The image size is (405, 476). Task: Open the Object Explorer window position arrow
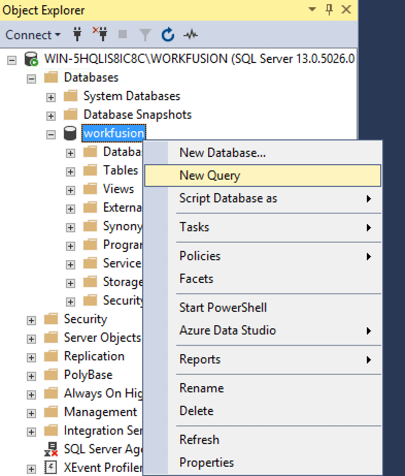coord(312,9)
